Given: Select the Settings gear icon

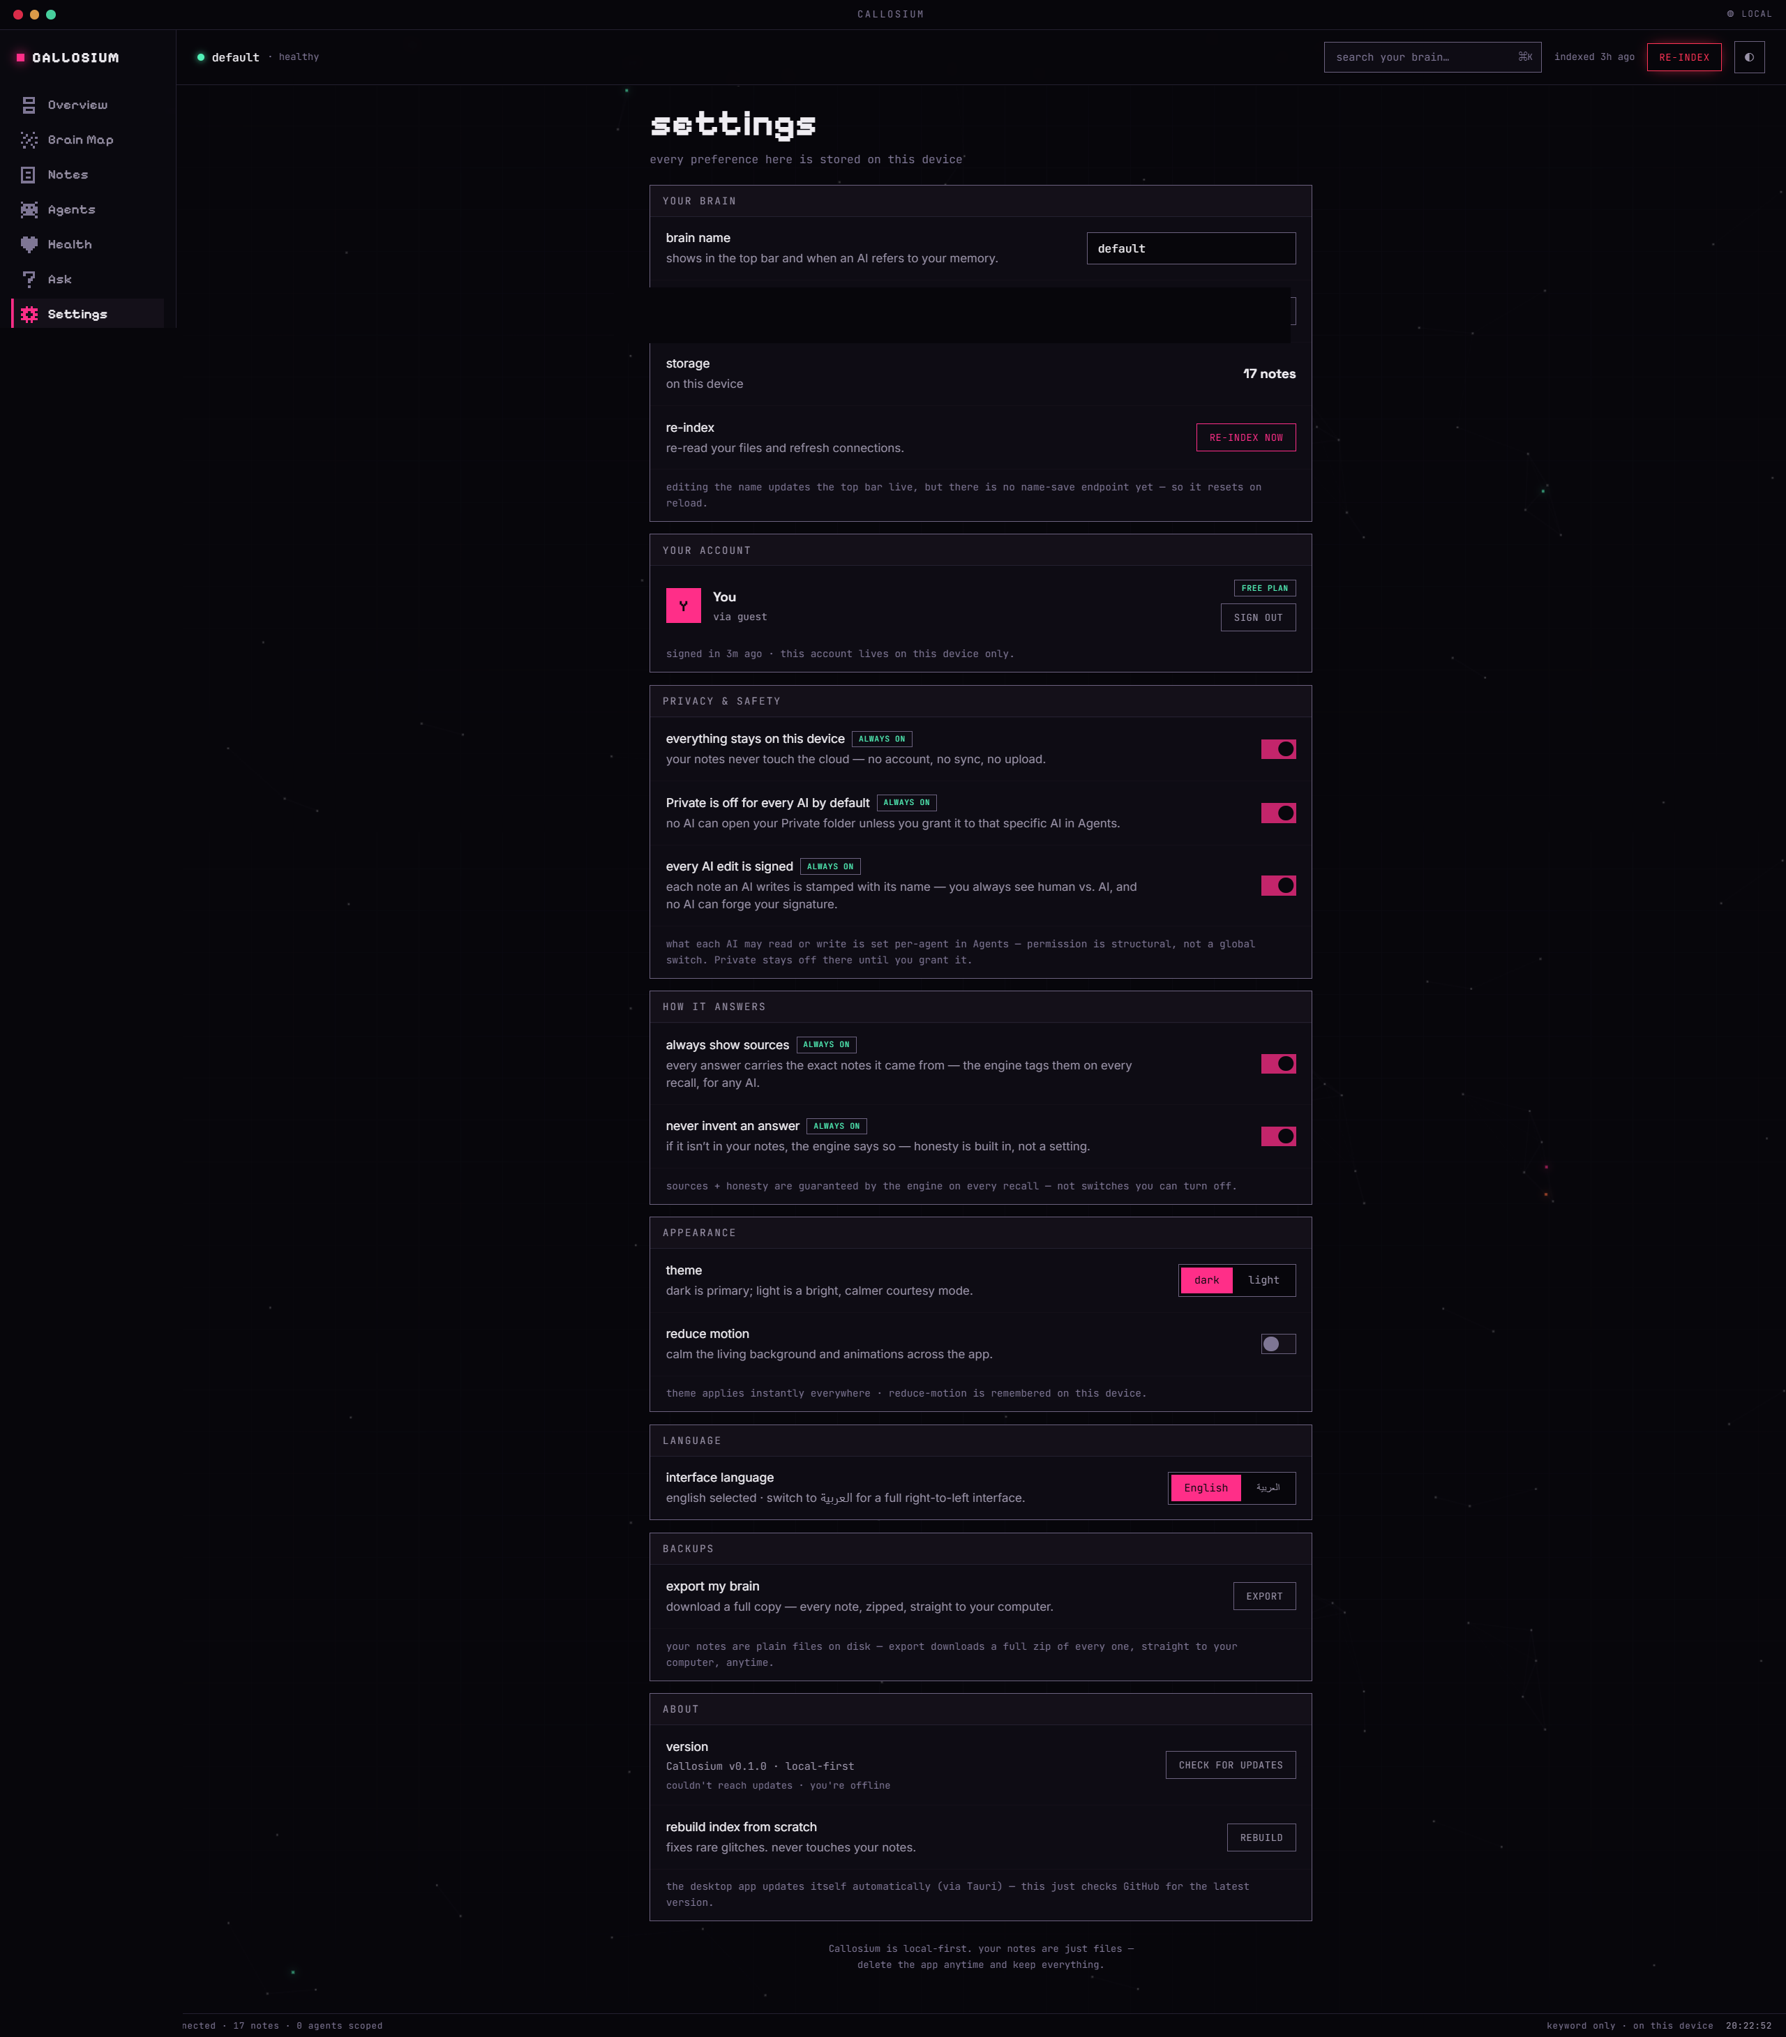Looking at the screenshot, I should (x=29, y=314).
